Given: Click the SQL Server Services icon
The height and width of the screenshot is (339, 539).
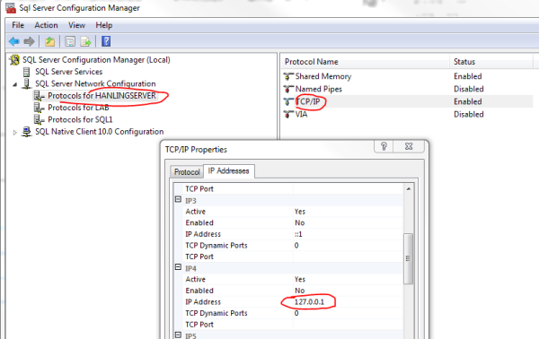Looking at the screenshot, I should click(x=26, y=72).
